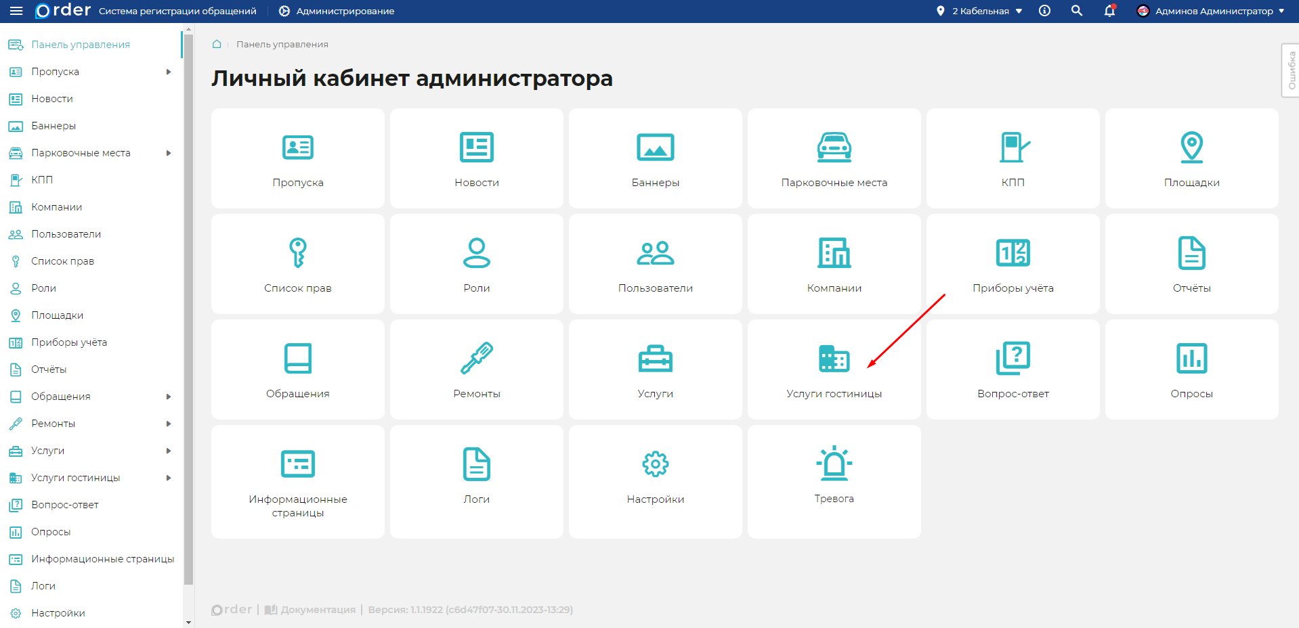
Task: Open Админов Администратор user dropdown
Action: (x=1211, y=11)
